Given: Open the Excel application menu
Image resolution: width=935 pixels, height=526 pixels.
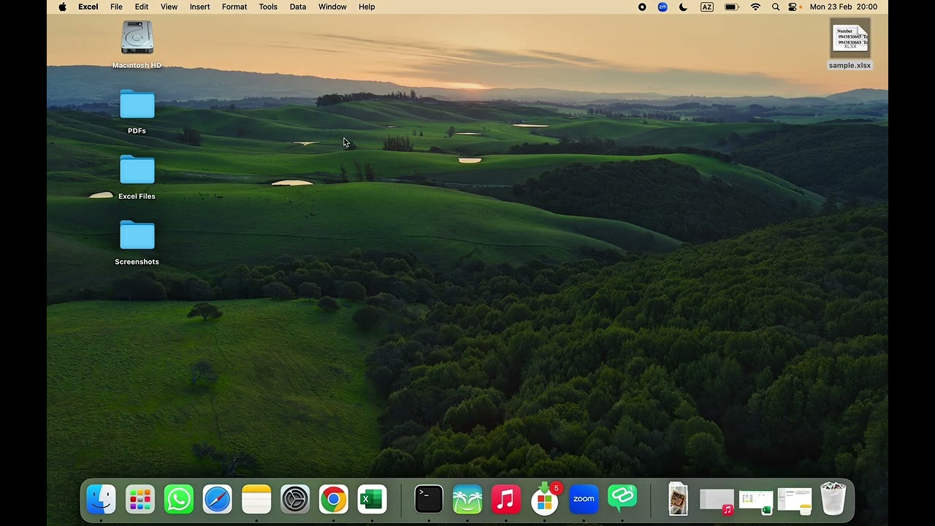Looking at the screenshot, I should tap(88, 7).
